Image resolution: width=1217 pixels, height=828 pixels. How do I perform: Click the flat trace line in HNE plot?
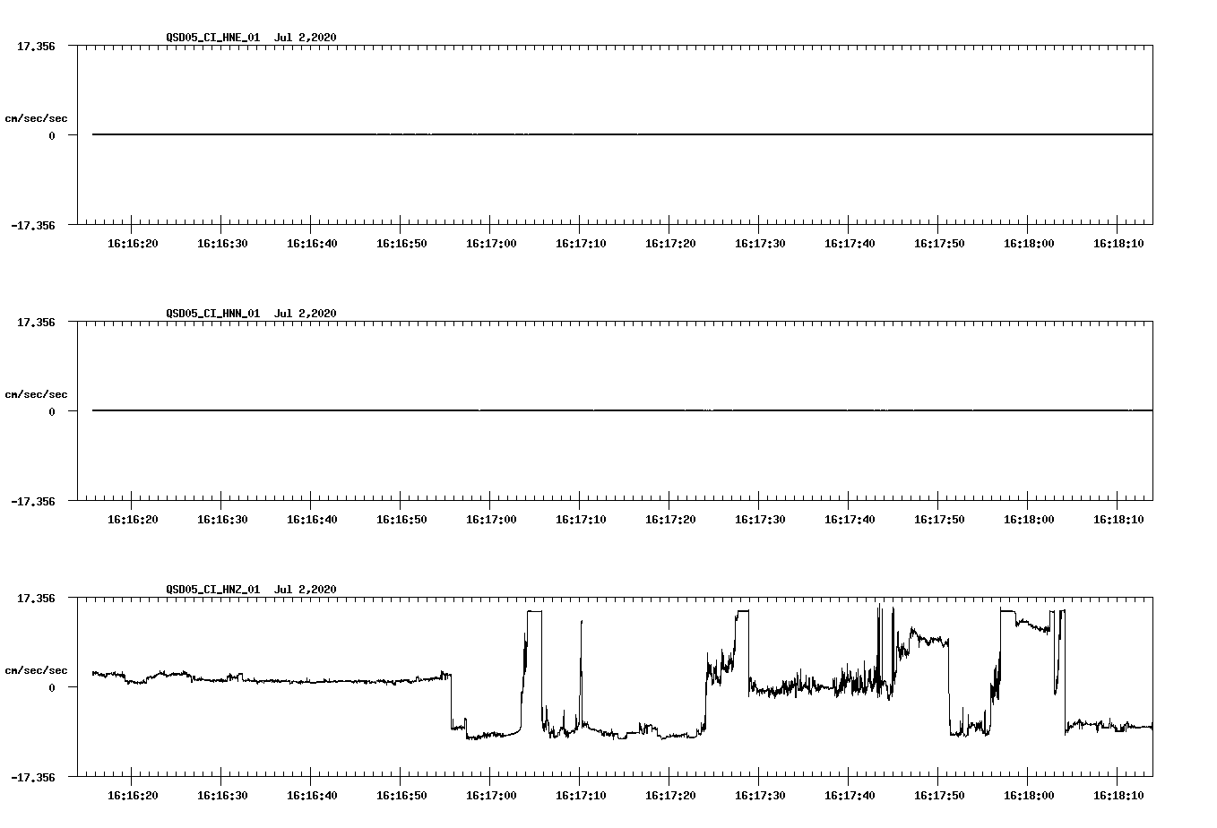click(x=622, y=134)
